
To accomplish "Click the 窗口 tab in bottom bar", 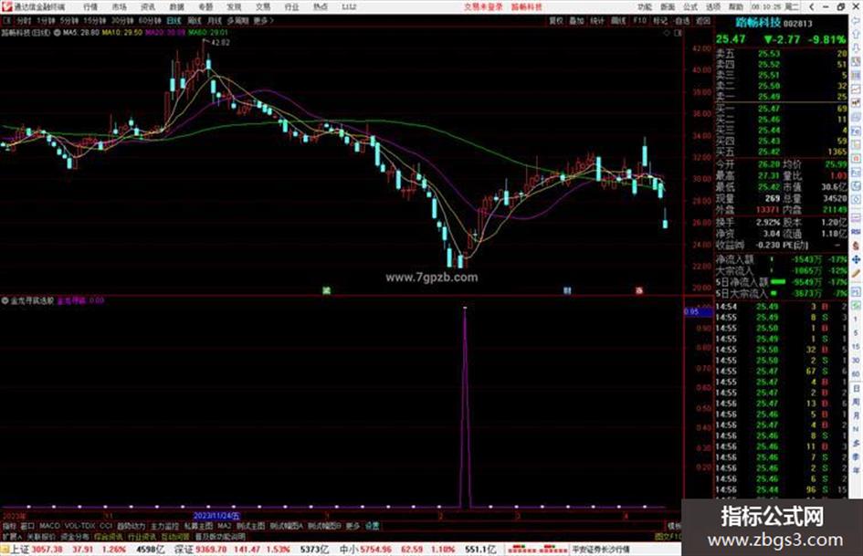I will coord(27,526).
